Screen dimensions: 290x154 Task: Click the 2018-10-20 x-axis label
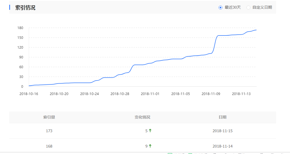point(59,94)
